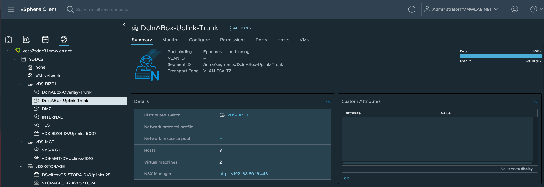Open the hamburger navigation menu
Image resolution: width=544 pixels, height=187 pixels.
[11, 9]
